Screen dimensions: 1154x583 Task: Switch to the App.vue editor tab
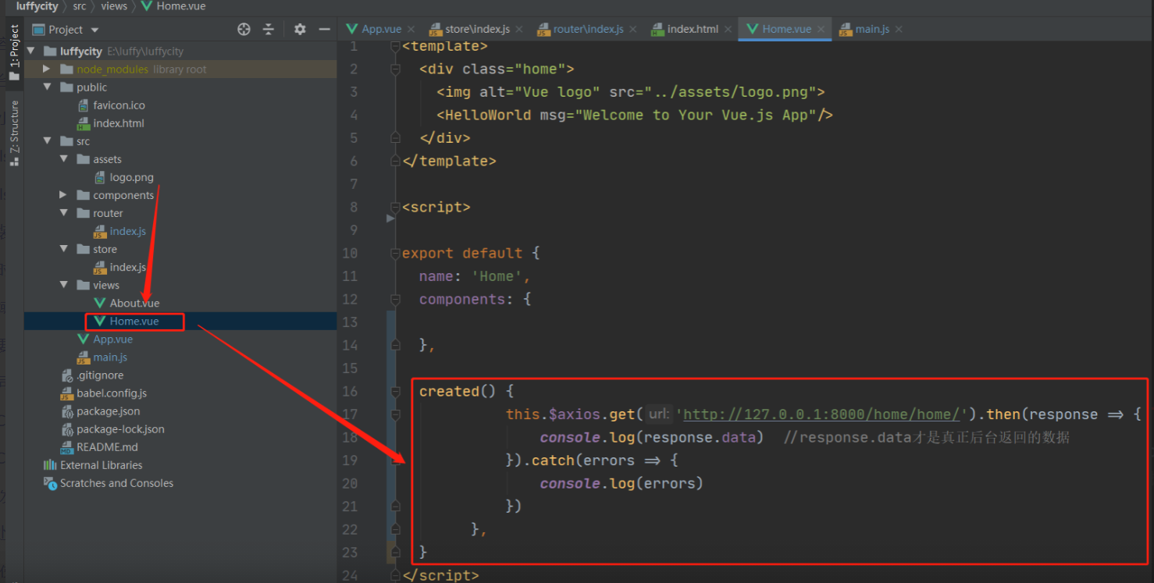(381, 29)
